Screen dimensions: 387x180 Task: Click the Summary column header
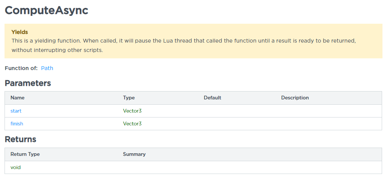(134, 154)
